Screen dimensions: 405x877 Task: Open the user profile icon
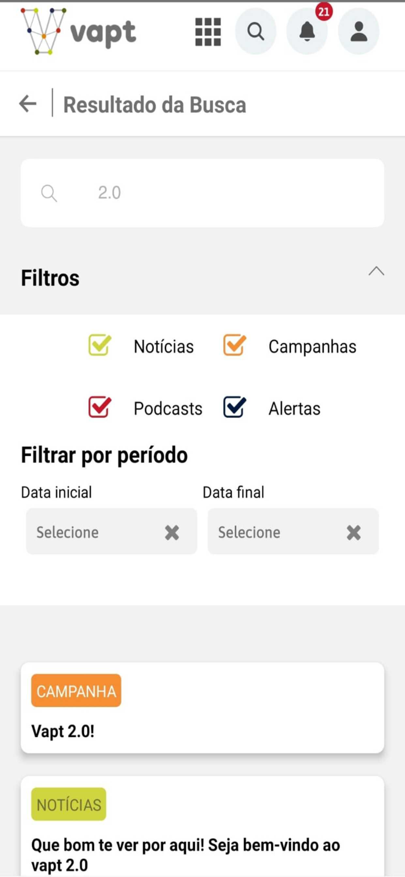[358, 32]
